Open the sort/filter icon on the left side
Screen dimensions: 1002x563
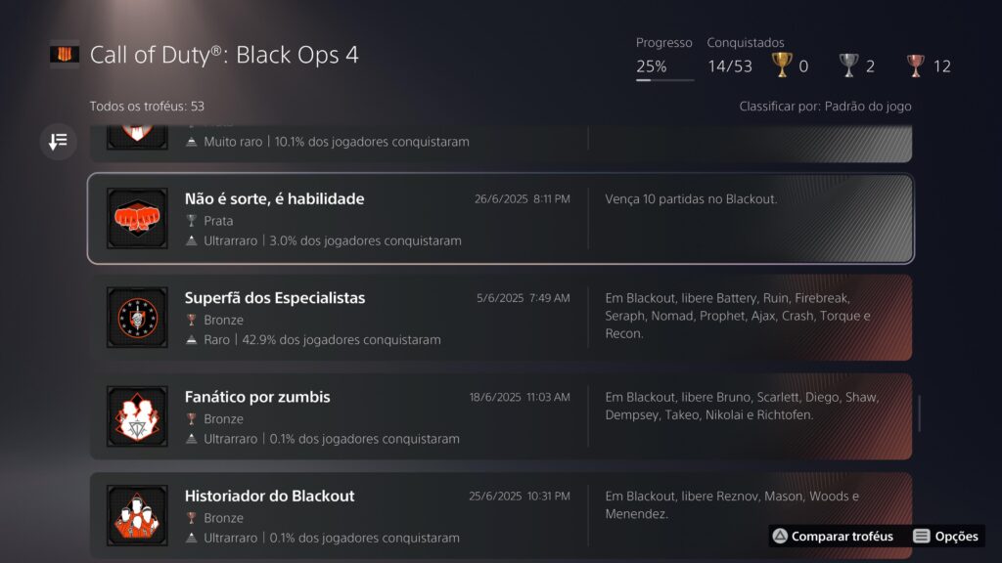(57, 142)
